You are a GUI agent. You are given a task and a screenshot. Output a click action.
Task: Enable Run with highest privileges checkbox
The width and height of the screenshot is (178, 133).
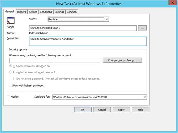(11, 85)
